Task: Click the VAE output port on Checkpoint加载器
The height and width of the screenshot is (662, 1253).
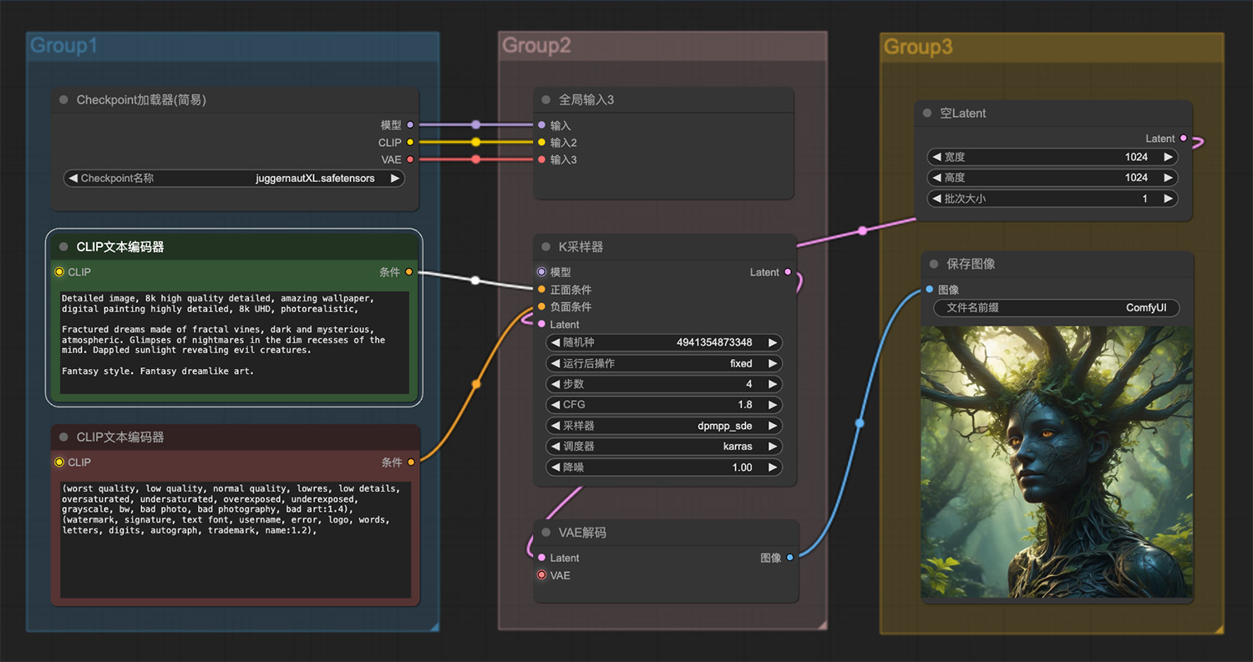Action: (409, 159)
